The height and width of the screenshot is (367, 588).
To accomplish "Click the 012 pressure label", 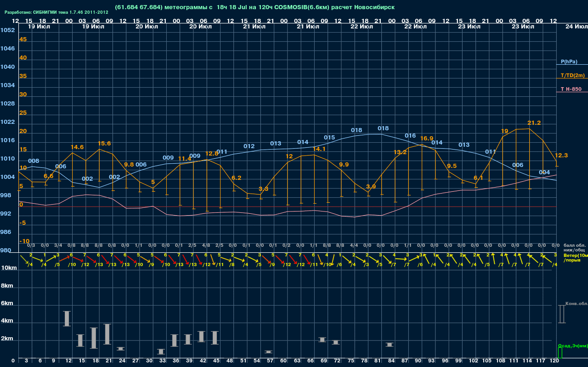I will click(x=249, y=146).
